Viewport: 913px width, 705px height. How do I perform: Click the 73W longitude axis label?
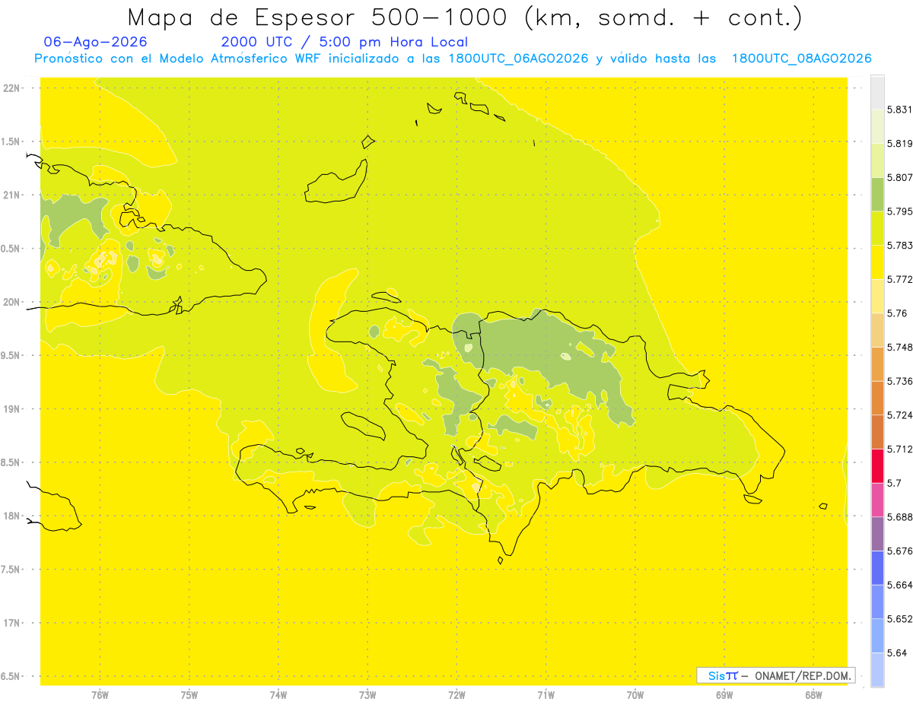tap(367, 695)
